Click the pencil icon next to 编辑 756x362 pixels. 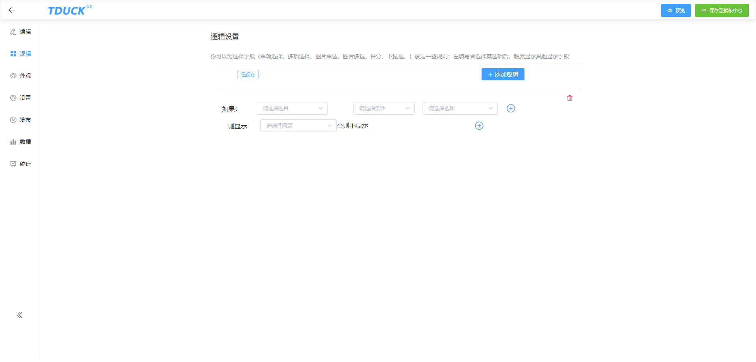click(x=13, y=32)
